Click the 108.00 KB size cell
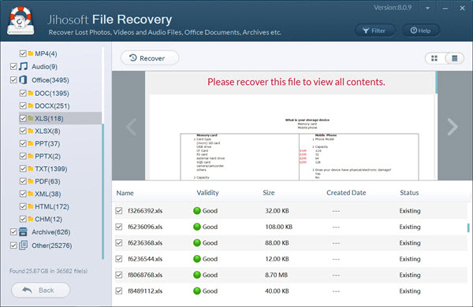This screenshot has width=473, height=307. click(x=279, y=227)
